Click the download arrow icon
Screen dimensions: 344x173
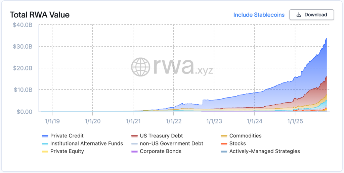coord(299,15)
